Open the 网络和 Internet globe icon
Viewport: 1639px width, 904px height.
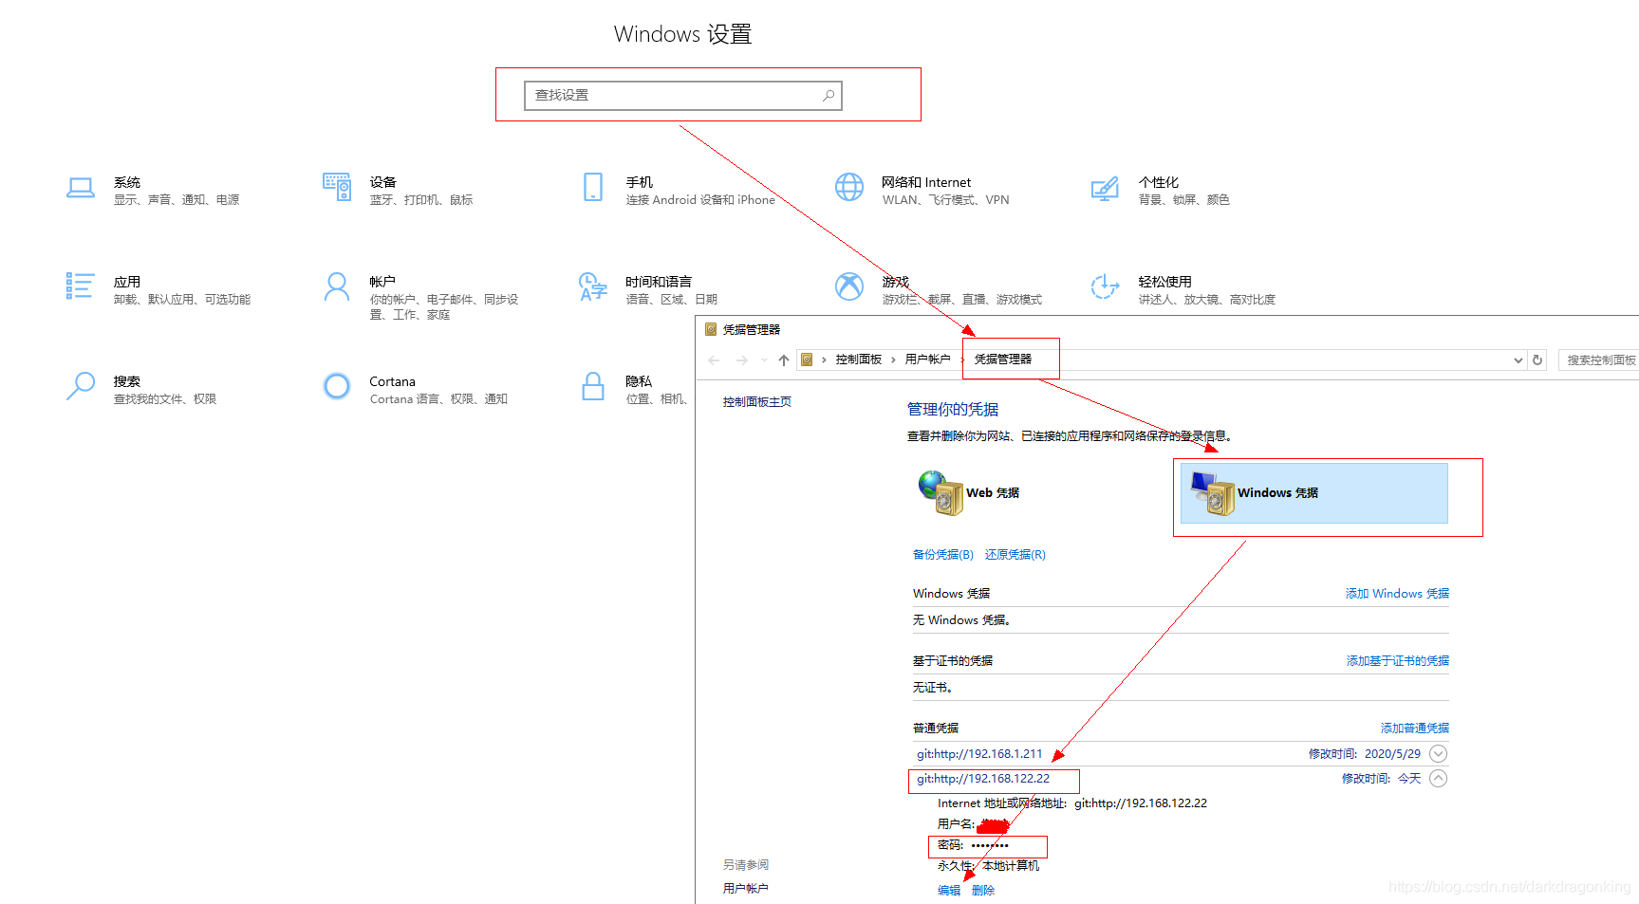coord(849,187)
